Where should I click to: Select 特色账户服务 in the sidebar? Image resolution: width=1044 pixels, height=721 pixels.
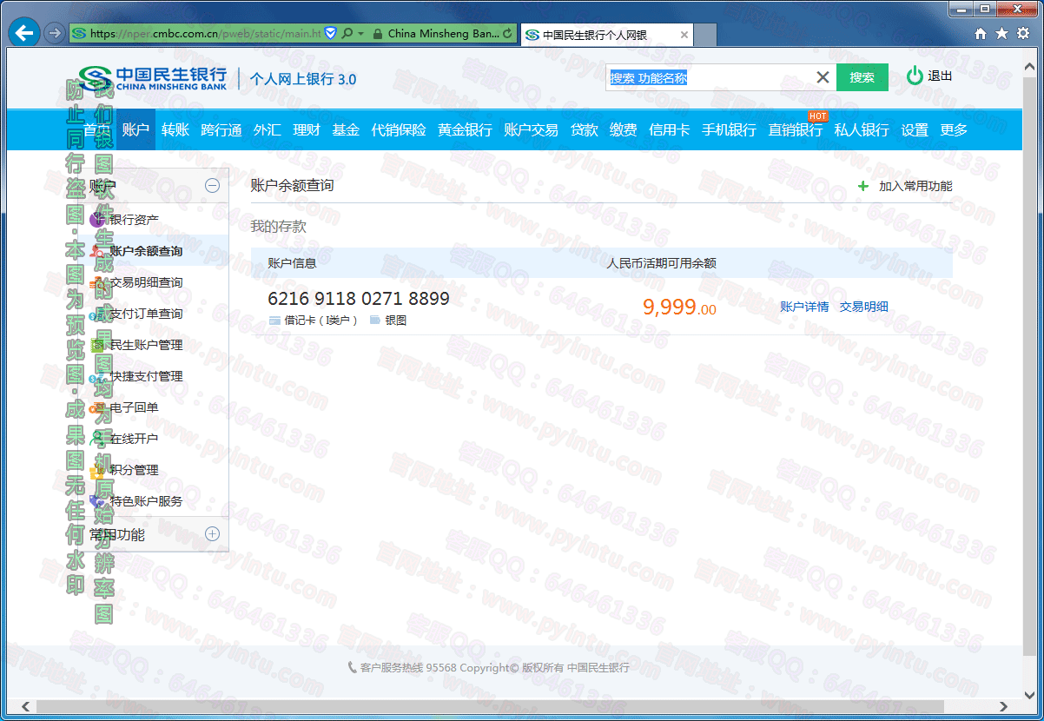tap(146, 501)
